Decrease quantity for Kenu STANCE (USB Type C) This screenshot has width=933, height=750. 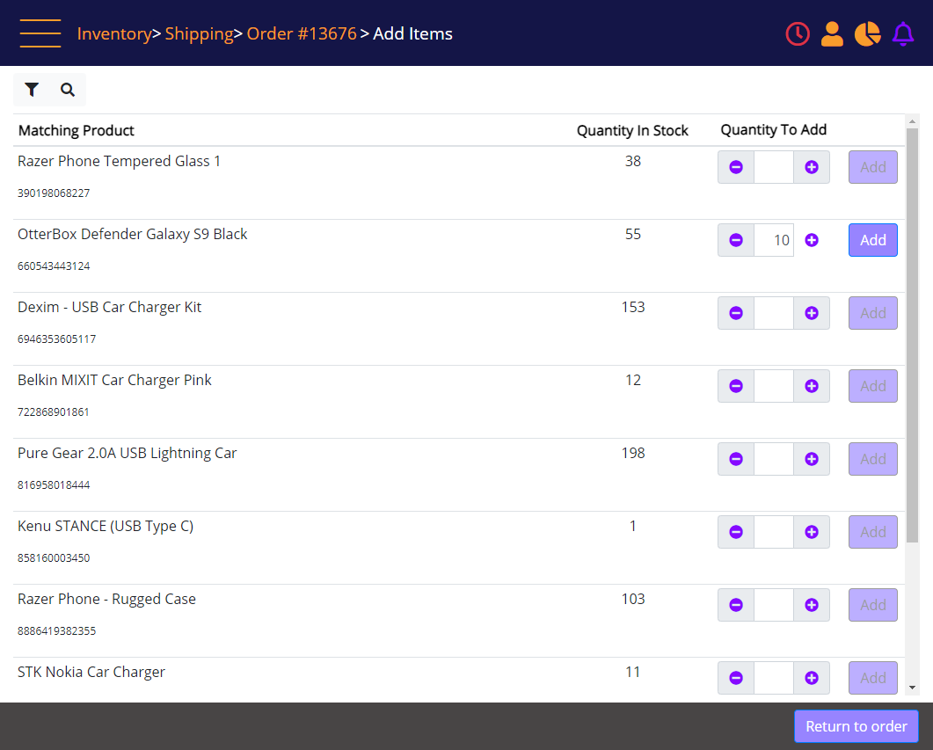point(736,532)
